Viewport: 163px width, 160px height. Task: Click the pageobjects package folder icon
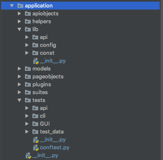click(x=28, y=77)
